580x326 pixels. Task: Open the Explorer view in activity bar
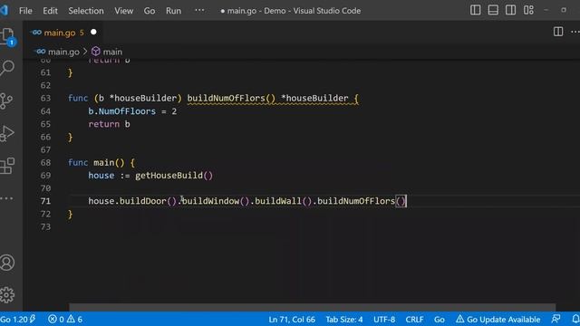[x=7, y=36]
